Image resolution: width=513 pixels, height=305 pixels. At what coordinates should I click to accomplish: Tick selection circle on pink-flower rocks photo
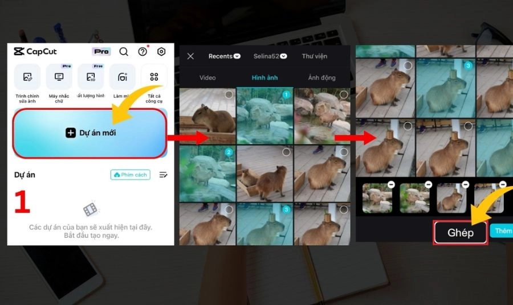coord(344,94)
